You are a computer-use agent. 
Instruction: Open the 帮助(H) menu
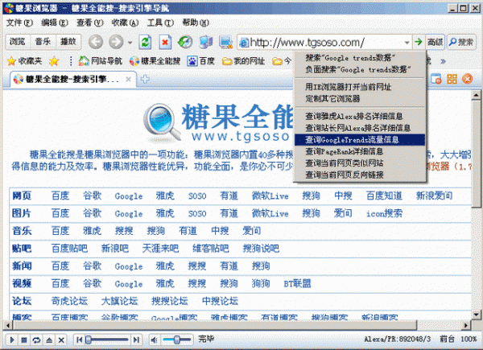(x=196, y=23)
